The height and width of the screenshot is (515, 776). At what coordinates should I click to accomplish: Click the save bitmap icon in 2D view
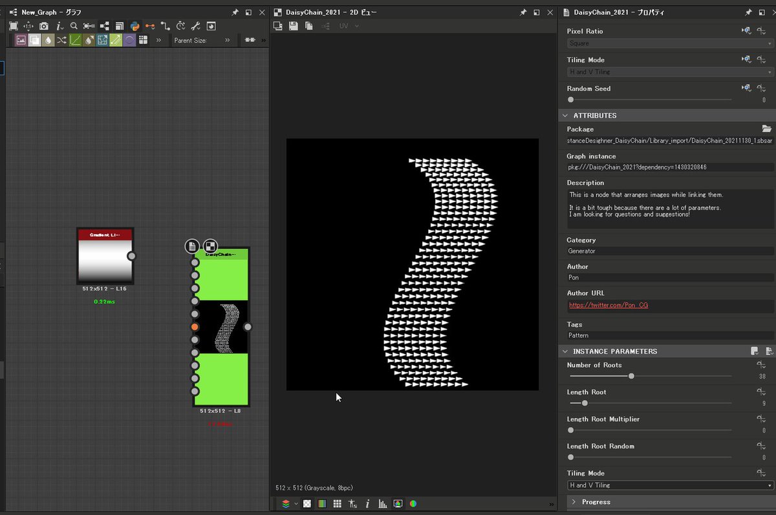(x=293, y=26)
